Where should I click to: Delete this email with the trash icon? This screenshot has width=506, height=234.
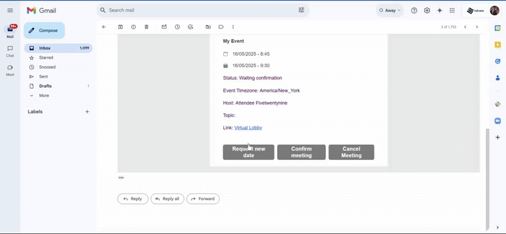(x=147, y=27)
